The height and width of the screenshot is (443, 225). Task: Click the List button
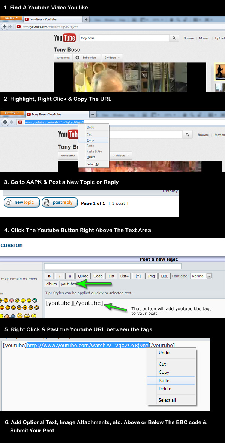[111, 276]
